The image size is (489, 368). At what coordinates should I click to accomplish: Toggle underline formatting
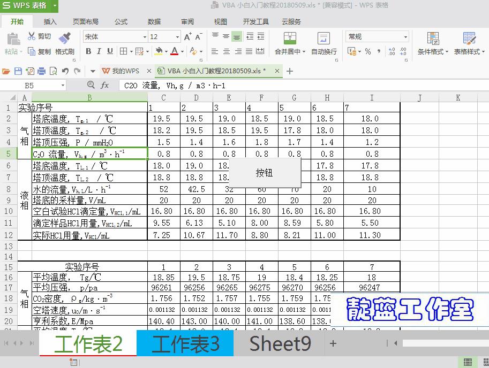tap(109, 52)
